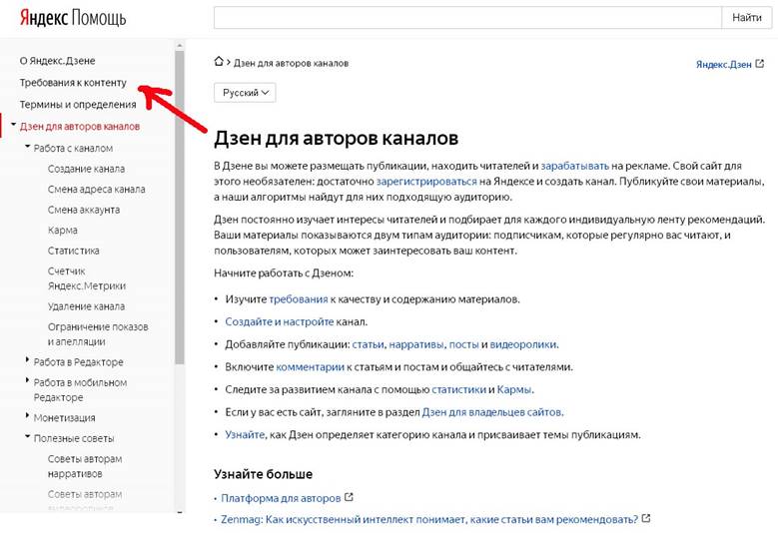Screen dimensions: 778x533
Task: Click the зарабатывать link in first paragraph
Action: (574, 165)
